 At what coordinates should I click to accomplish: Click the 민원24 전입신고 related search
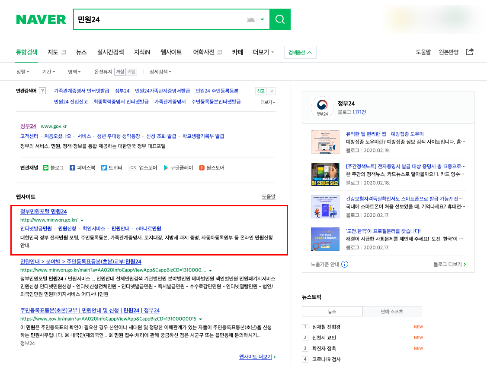pyautogui.click(x=71, y=102)
